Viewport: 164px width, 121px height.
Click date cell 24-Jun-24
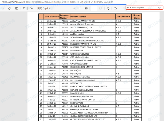point(52,74)
